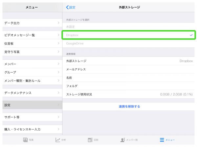Expand the ビデオメッセージ一覧 row chevron

tap(58, 35)
